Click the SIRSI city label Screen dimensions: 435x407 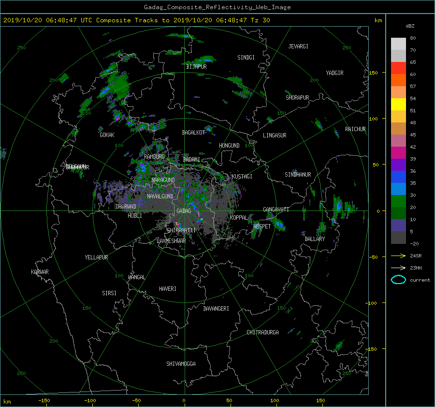pyautogui.click(x=109, y=293)
